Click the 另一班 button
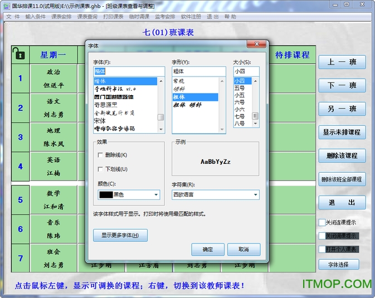Viewport: 375px width, 298px height. click(x=342, y=109)
